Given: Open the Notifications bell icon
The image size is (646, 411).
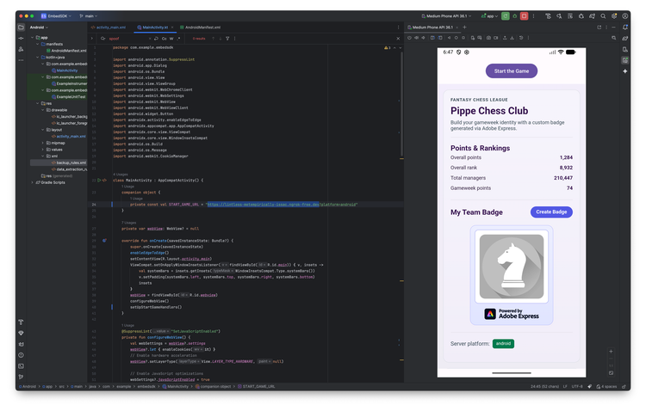Looking at the screenshot, I should click(x=624, y=28).
